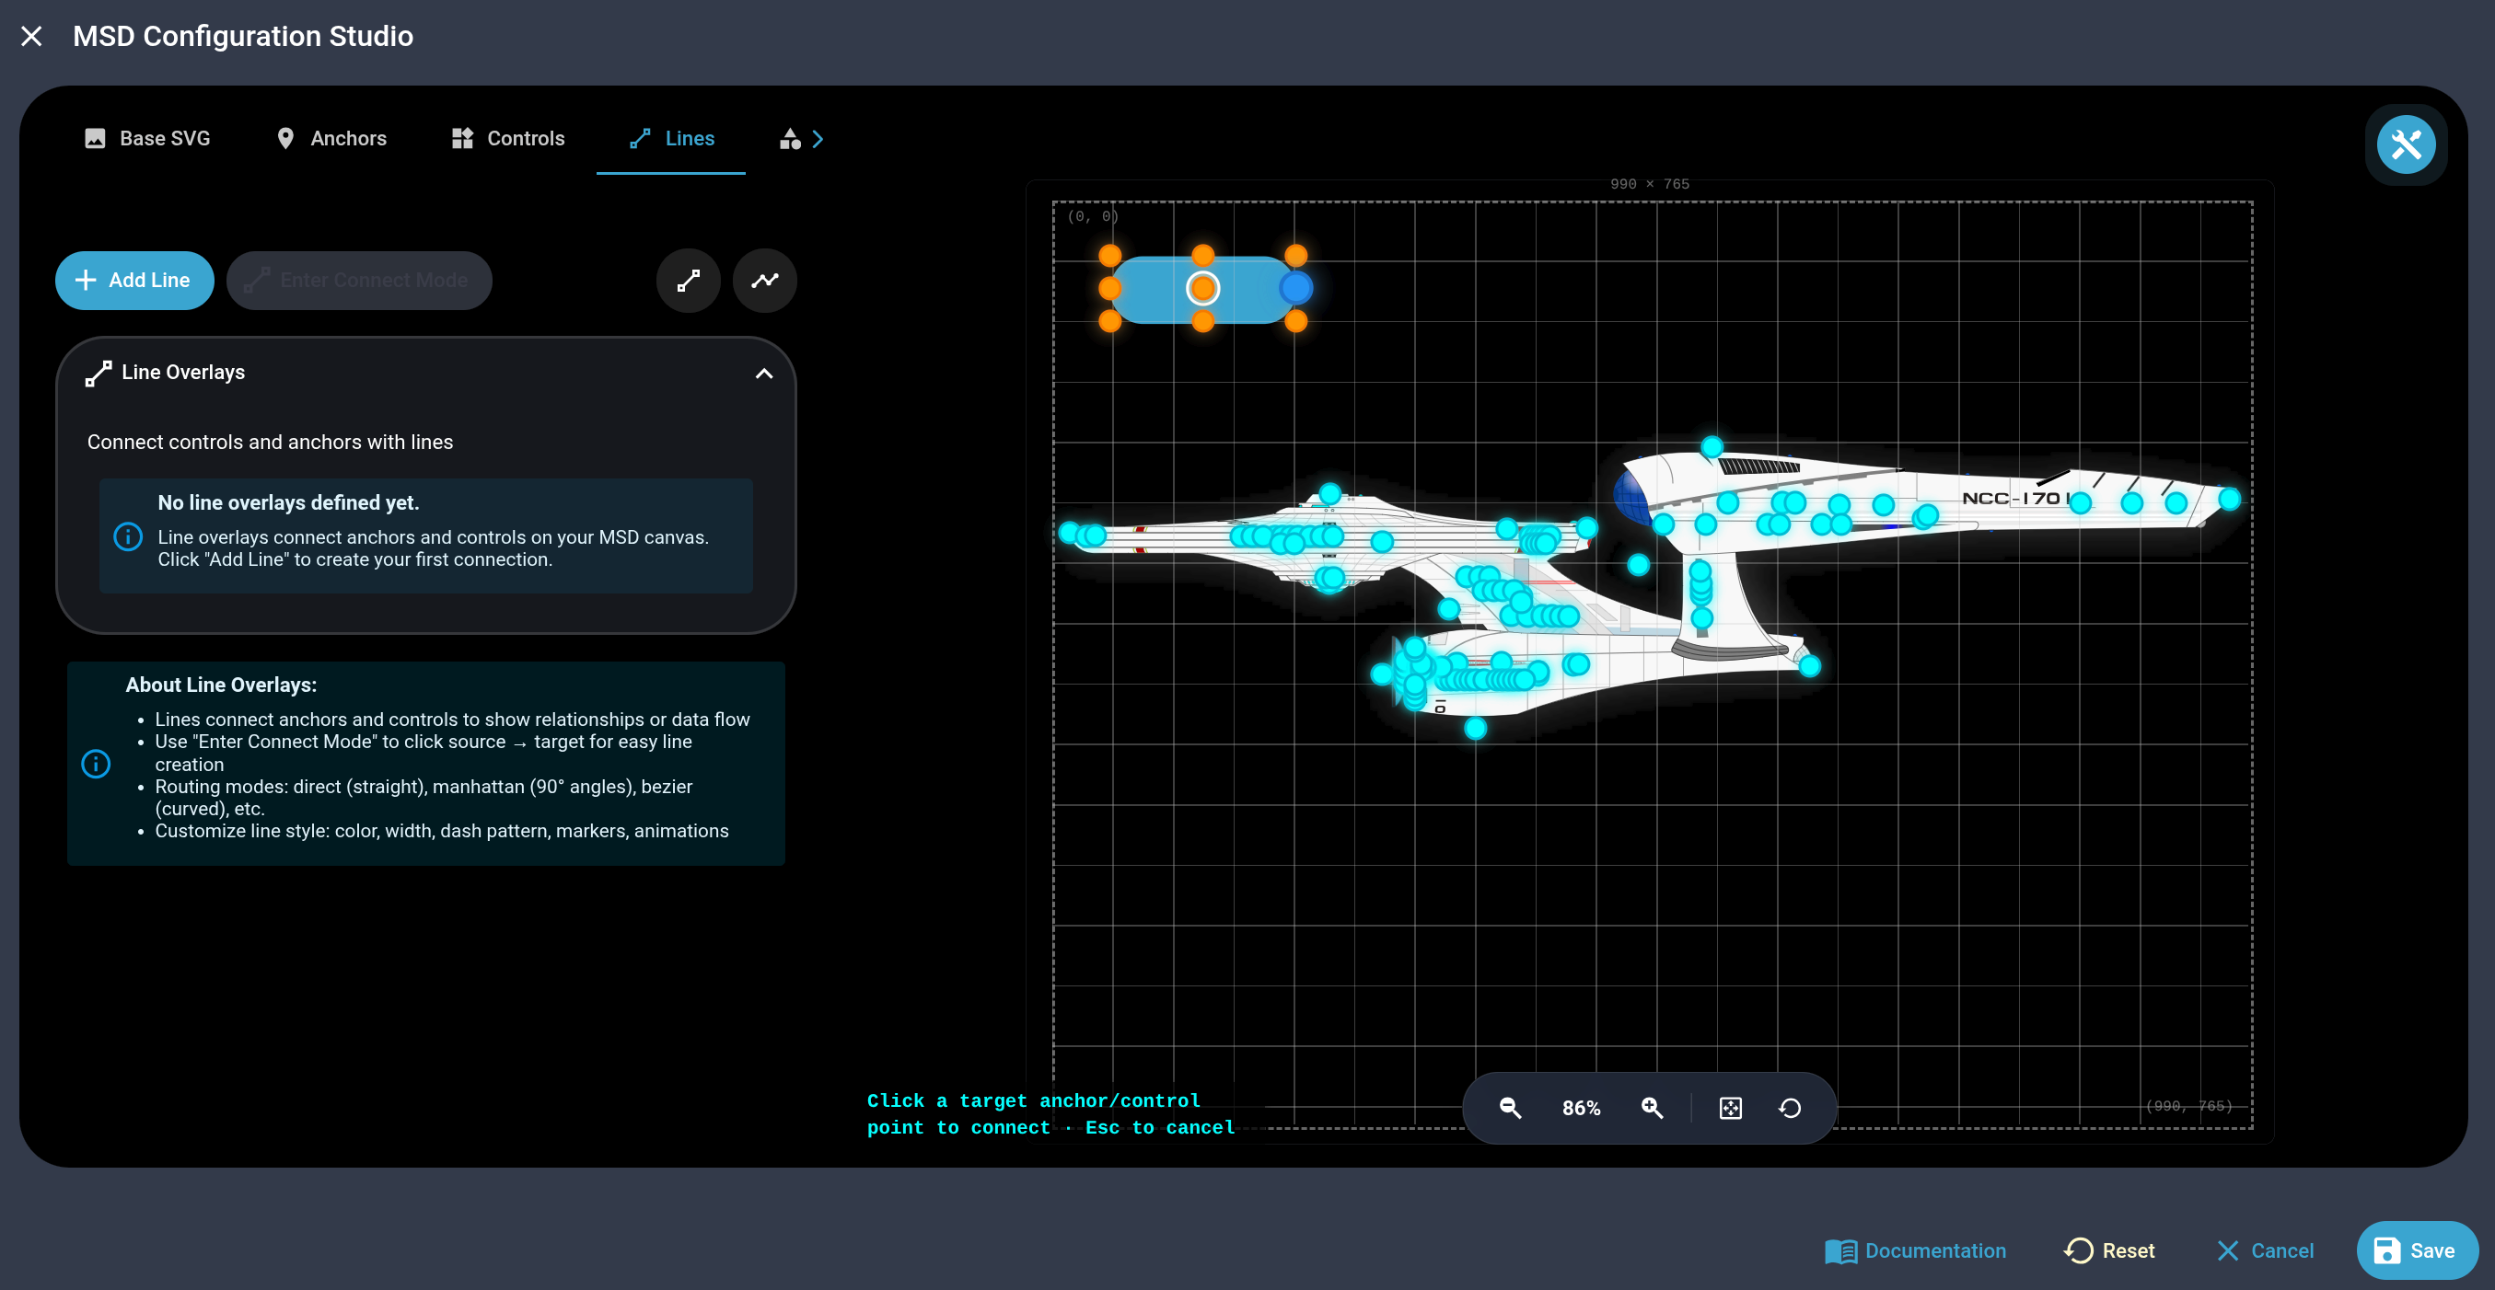Image resolution: width=2495 pixels, height=1290 pixels.
Task: Click the control's bottom-right orange connection point
Action: (x=1296, y=321)
